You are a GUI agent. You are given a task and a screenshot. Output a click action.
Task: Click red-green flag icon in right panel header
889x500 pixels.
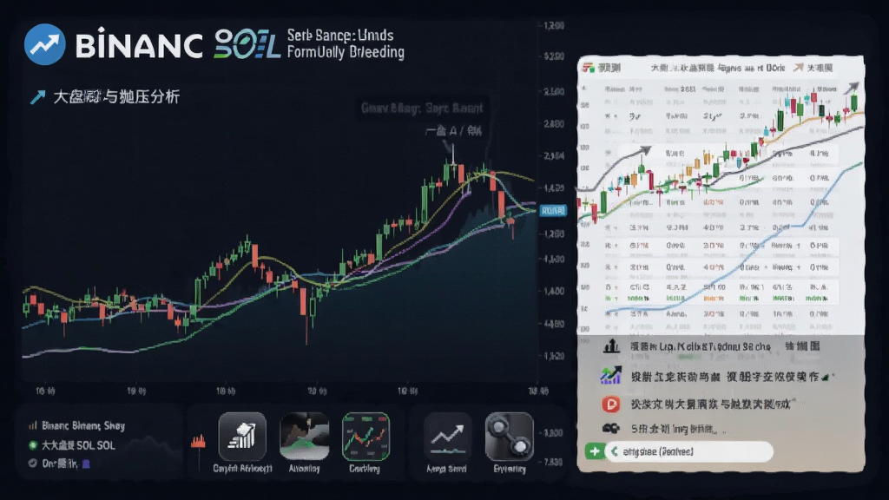point(588,68)
